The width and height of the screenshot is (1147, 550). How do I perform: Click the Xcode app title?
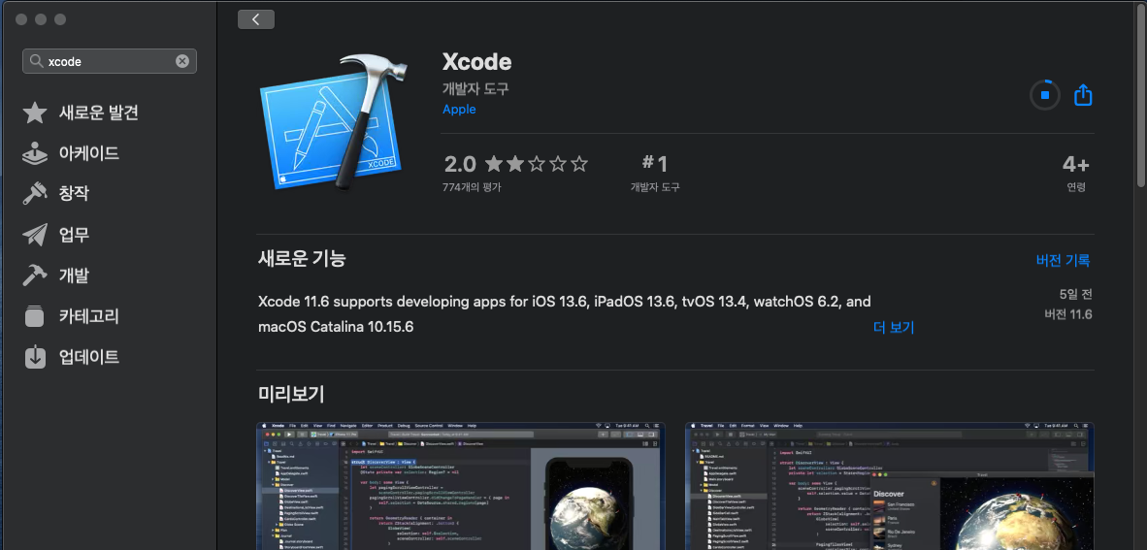pos(476,61)
